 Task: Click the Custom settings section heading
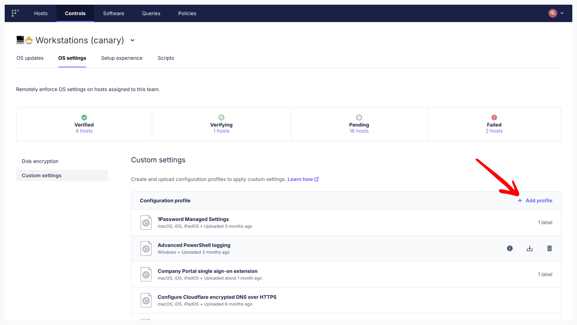[x=158, y=160]
